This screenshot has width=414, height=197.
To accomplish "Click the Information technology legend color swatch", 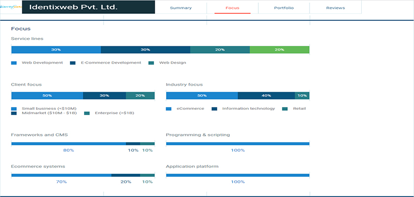I will [214, 109].
